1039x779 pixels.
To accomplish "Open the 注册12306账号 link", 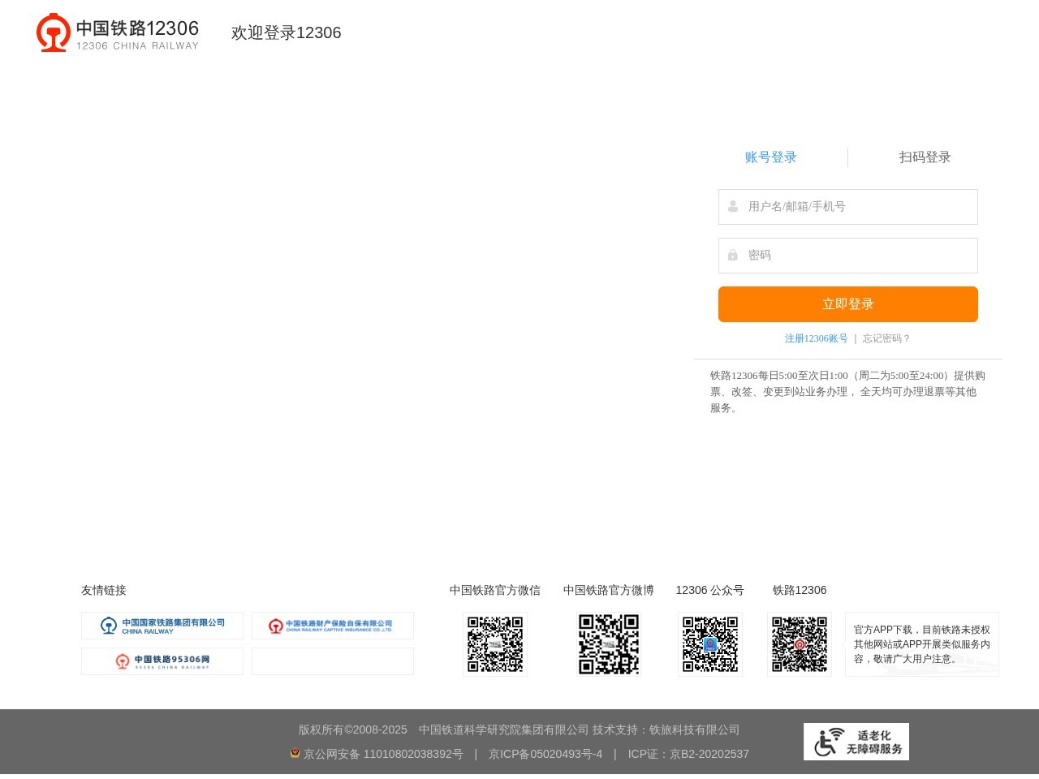I will point(816,338).
